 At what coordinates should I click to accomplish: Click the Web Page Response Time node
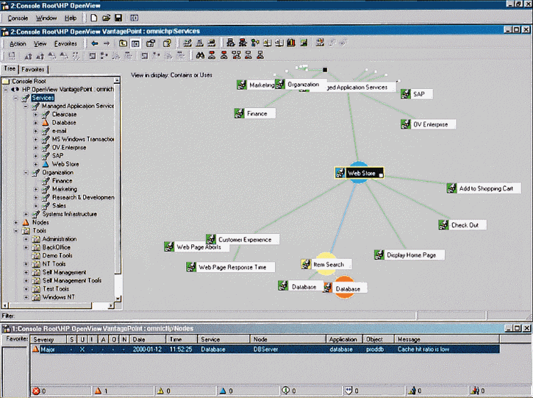pos(230,267)
